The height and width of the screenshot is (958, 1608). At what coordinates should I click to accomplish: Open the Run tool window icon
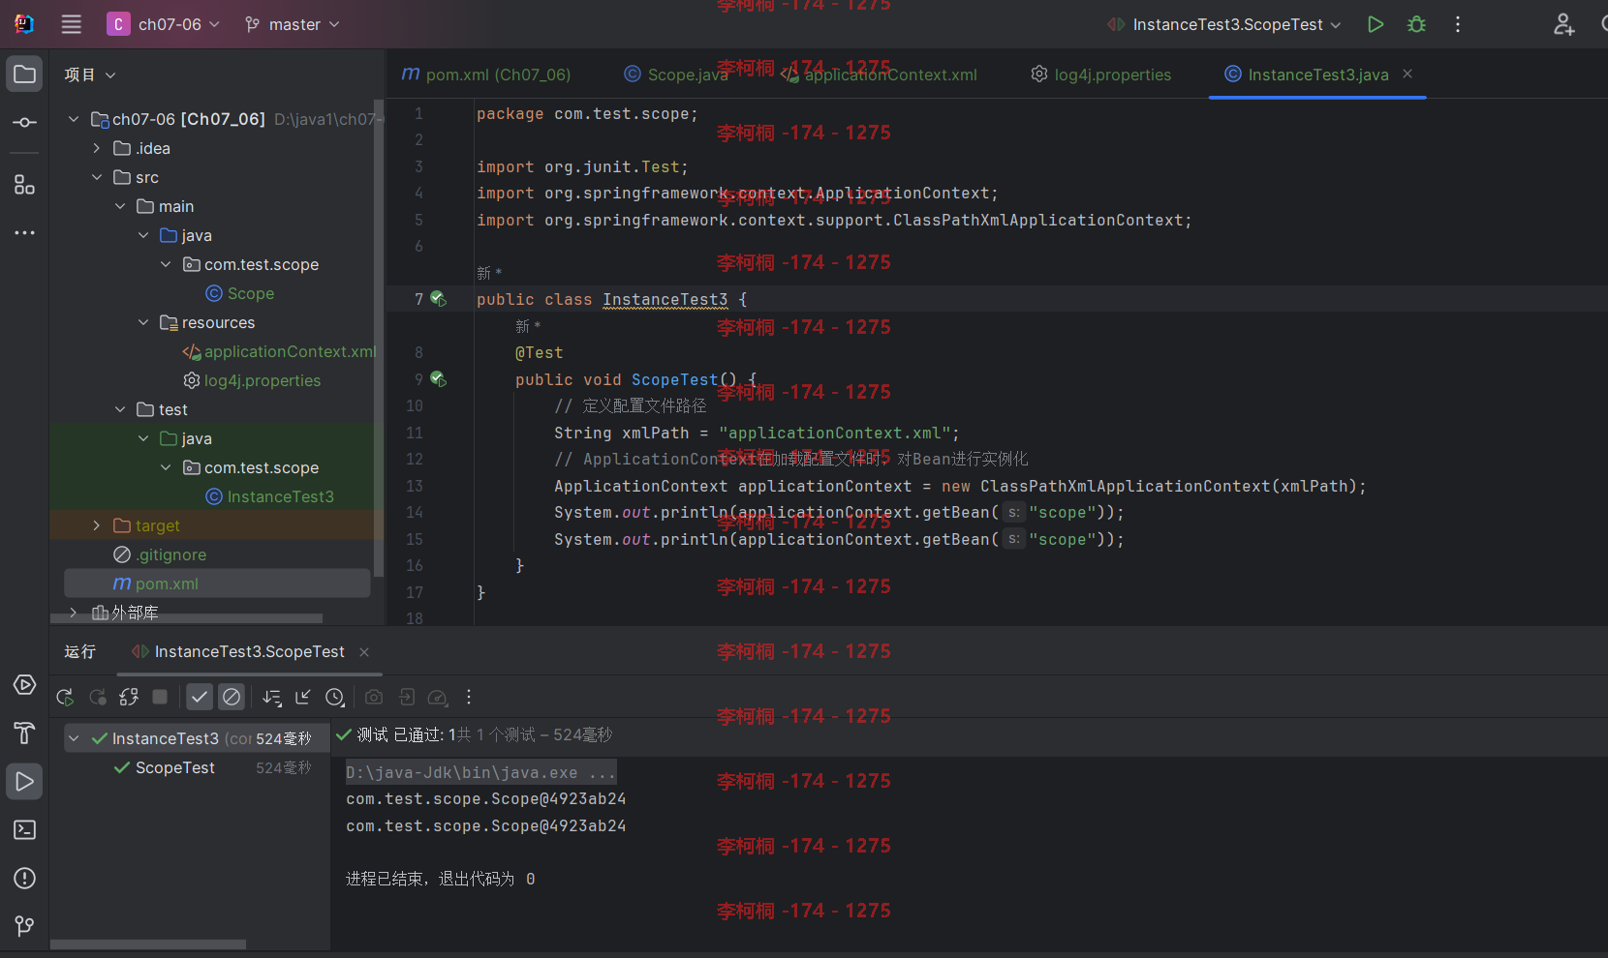coord(24,782)
